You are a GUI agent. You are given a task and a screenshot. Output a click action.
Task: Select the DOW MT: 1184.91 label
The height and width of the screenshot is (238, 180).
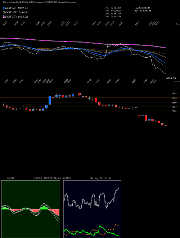[17, 13]
